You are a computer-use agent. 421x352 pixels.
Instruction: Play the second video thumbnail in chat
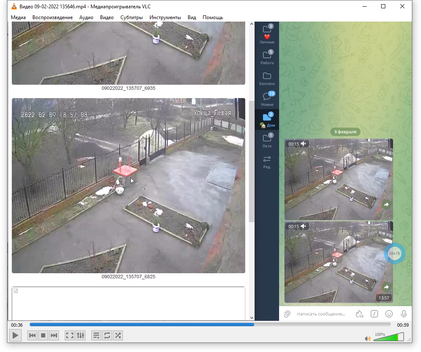coord(338,262)
